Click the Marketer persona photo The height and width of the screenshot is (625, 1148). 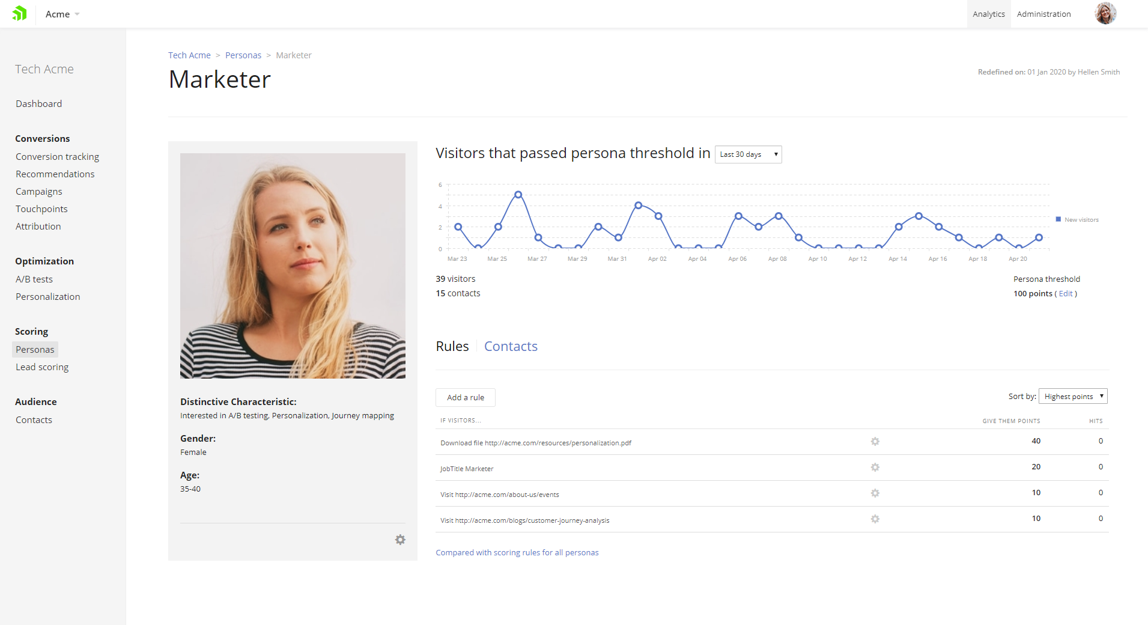(293, 266)
